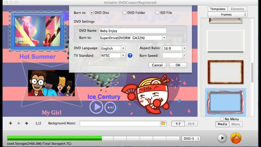The height and width of the screenshot is (147, 261).
Task: Select the highlighted blue frame thumbnail
Action: point(226,102)
